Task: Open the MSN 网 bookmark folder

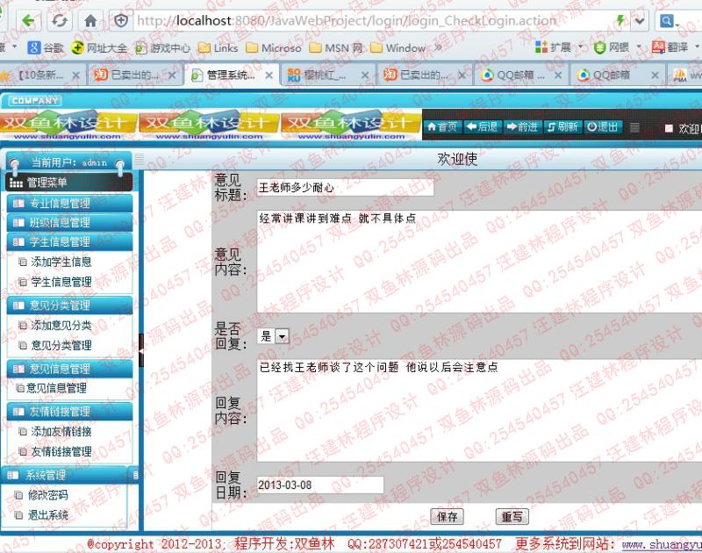Action: pos(336,48)
